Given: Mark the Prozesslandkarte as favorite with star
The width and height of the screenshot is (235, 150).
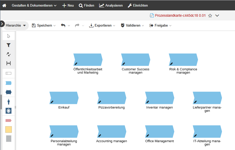Looking at the screenshot, I should point(210,16).
